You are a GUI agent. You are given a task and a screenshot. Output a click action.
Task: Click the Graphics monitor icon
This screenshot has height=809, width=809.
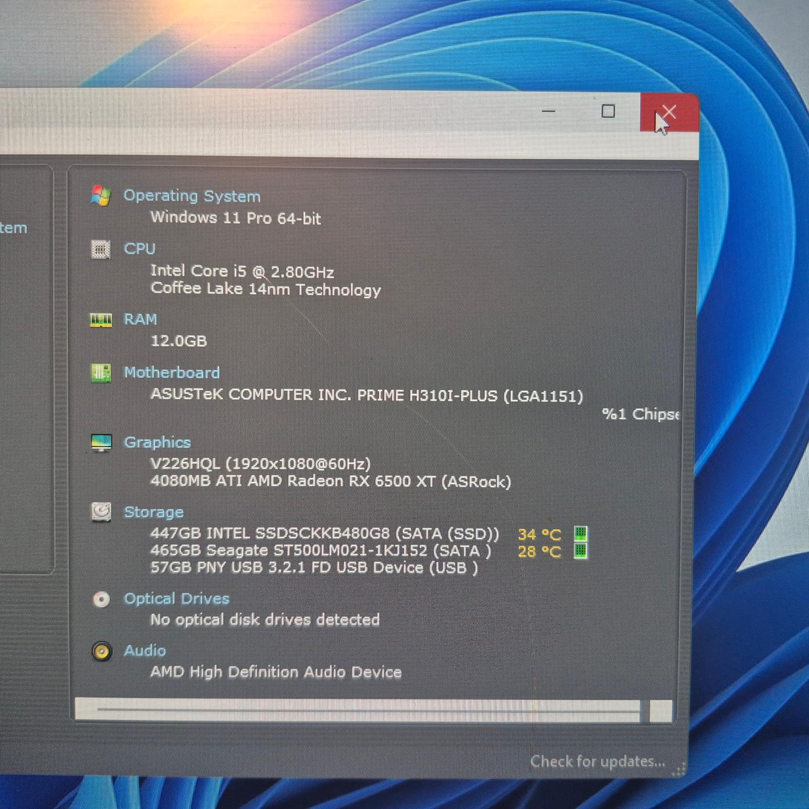(x=102, y=442)
